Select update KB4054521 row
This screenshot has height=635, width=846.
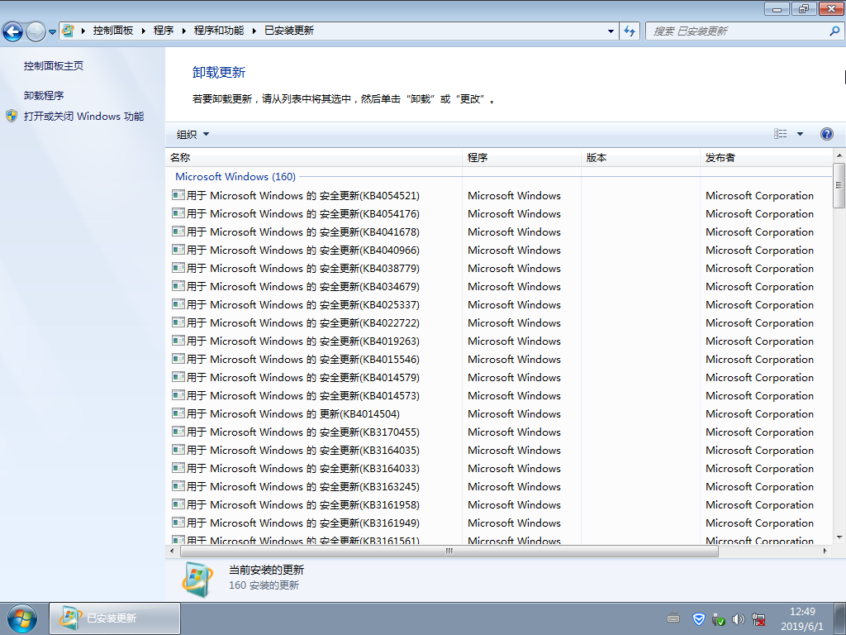[498, 195]
